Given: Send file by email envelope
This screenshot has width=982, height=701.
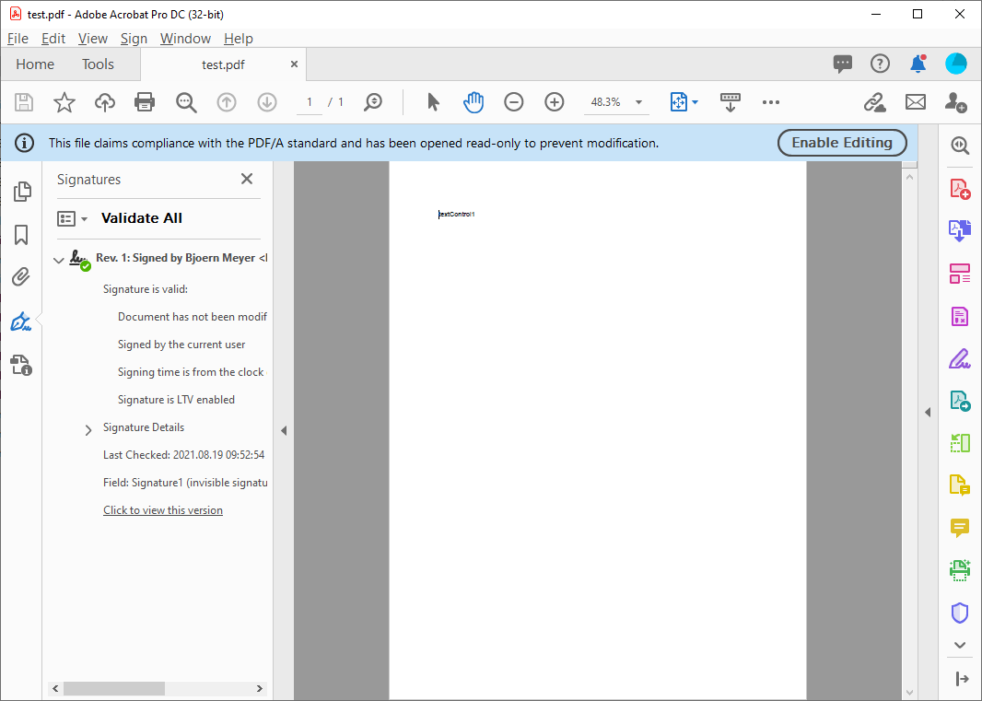Looking at the screenshot, I should pos(916,102).
